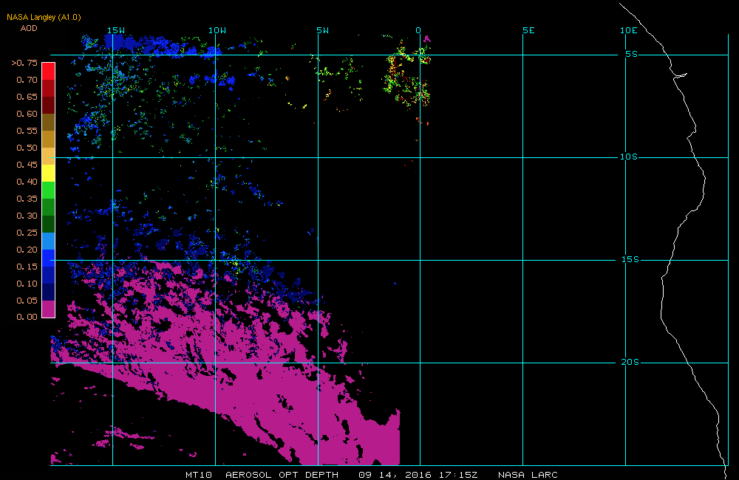Select "NASA LARC" in the bottom caption
The width and height of the screenshot is (739, 480).
(x=528, y=474)
